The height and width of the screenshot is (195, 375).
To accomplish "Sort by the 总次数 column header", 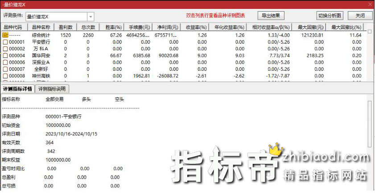I will click(88, 27).
